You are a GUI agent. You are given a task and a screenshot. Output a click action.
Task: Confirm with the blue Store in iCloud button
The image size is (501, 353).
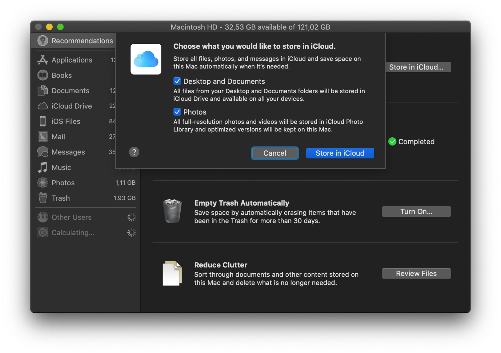click(x=340, y=153)
